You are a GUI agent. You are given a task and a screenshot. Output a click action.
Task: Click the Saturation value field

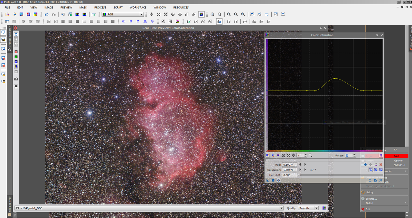point(289,170)
